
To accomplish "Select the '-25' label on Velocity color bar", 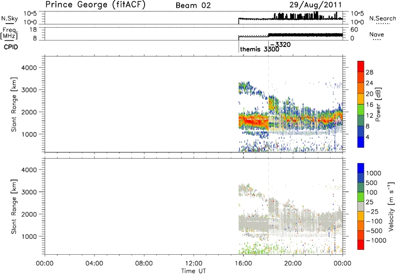I will [372, 211].
